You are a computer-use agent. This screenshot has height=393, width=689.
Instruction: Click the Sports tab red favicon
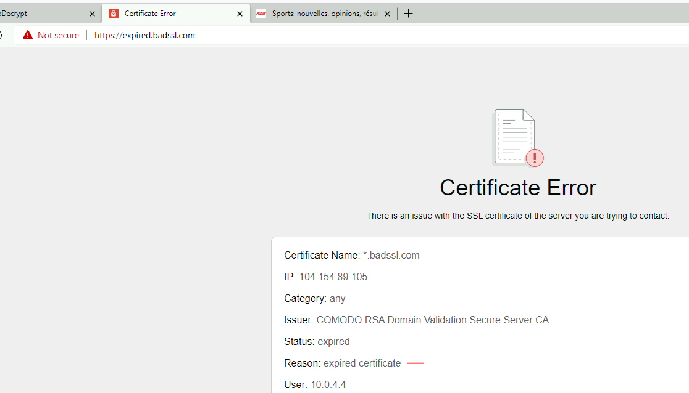[261, 14]
